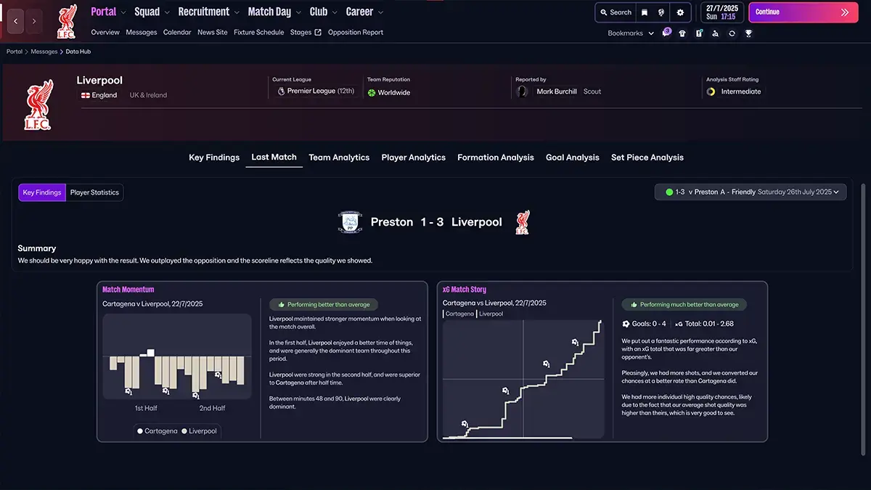871x490 pixels.
Task: Switch to Player Statistics view
Action: [94, 192]
